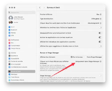Toggle Animer les applications lors de leur ouverture
Screen dimensions: 112x91
[x=100, y=37]
